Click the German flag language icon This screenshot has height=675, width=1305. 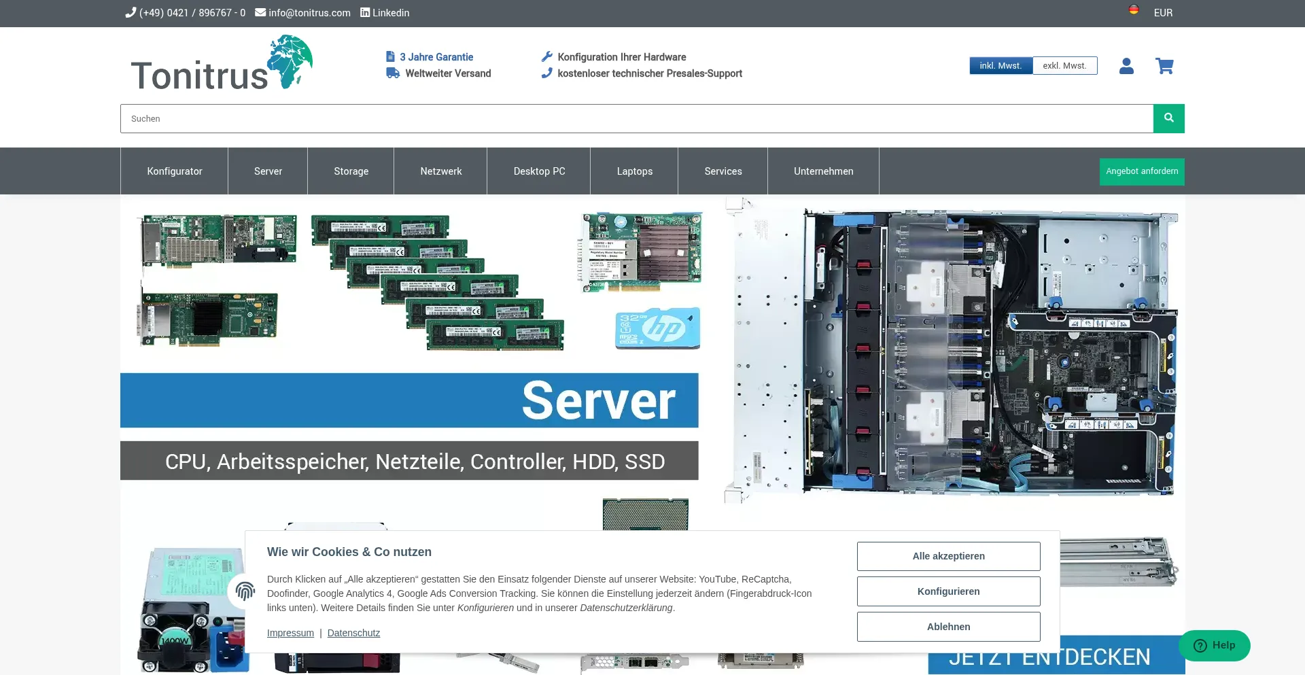click(x=1134, y=10)
